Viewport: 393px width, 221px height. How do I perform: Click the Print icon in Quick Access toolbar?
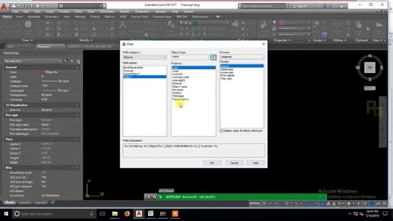coord(37,6)
